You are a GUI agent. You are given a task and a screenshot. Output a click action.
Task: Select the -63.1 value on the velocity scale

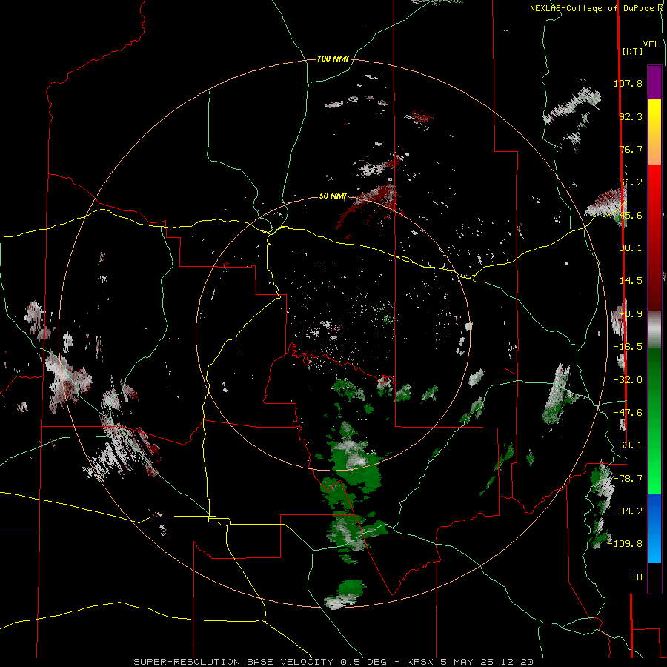pos(628,445)
